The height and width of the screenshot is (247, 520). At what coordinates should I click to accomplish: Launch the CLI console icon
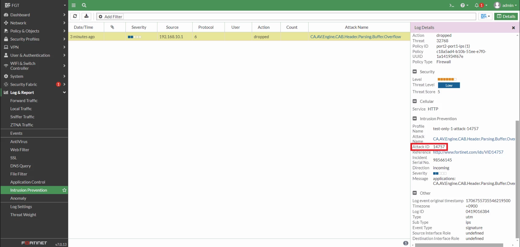pos(452,5)
